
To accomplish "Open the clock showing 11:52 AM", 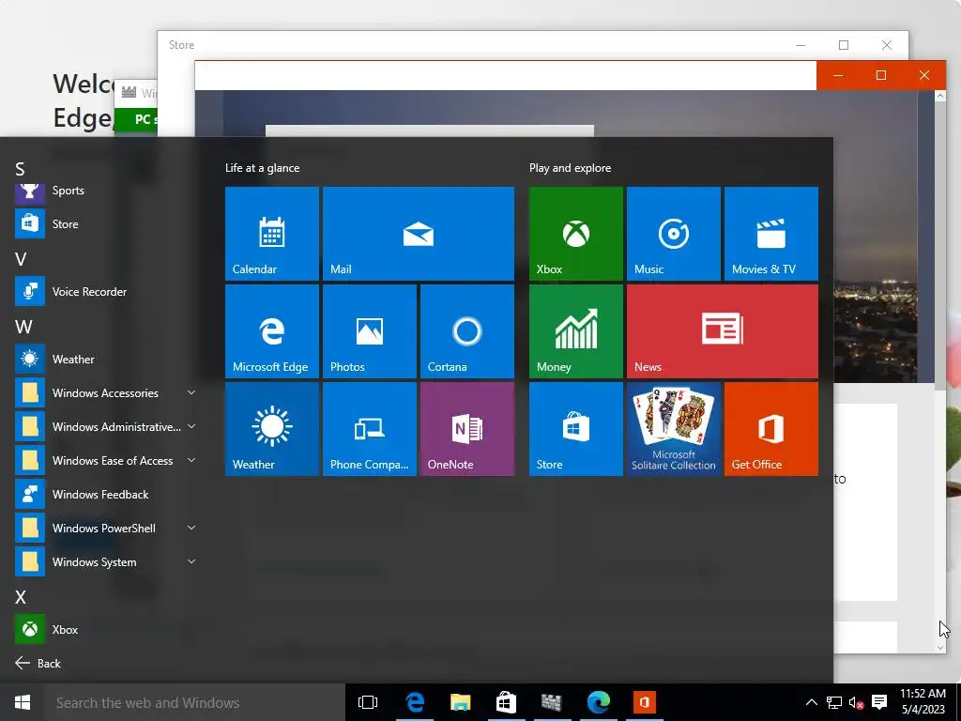I will click(x=923, y=702).
